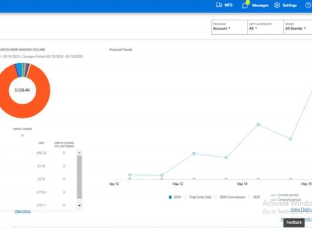Open the Messages chat bubble icon
Image resolution: width=312 pixels, height=234 pixels.
[245, 5]
